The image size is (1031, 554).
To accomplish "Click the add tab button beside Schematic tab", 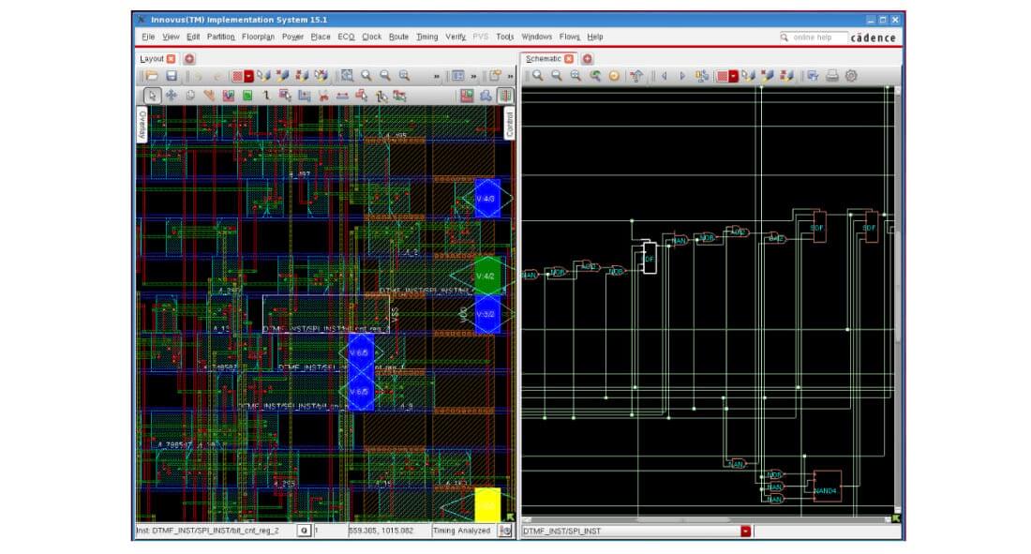I will click(587, 58).
